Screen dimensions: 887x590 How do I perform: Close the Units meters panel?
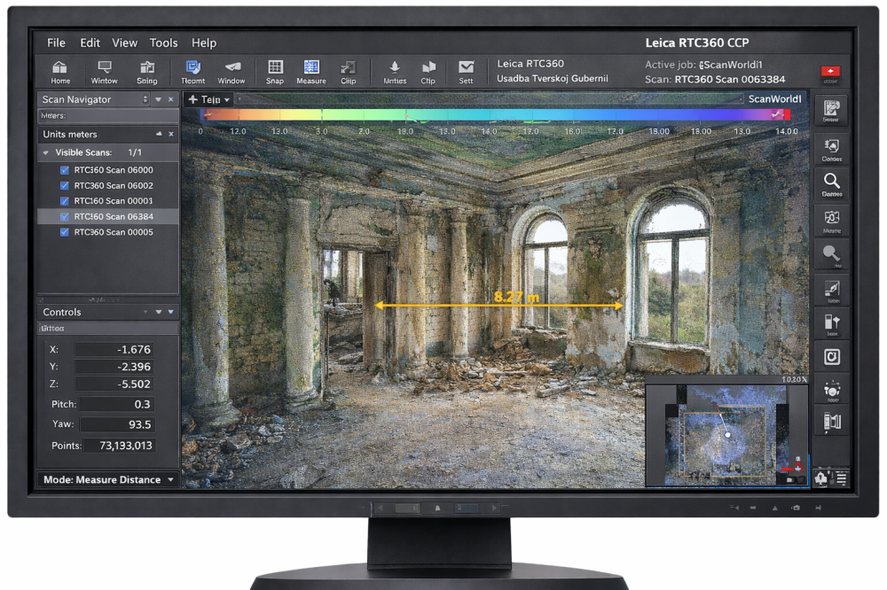point(171,134)
